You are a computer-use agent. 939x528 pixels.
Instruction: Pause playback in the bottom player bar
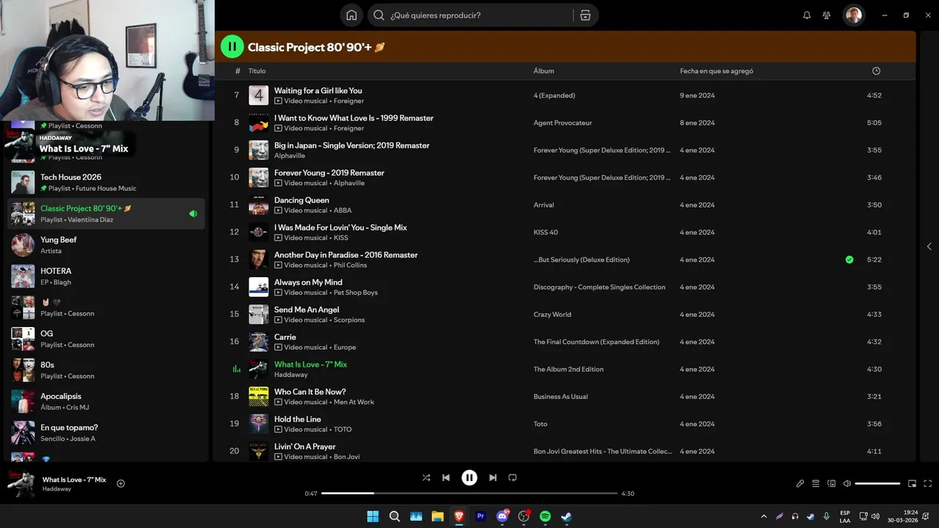(469, 477)
